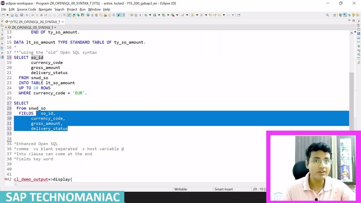Open the File menu
The image size is (361, 203).
click(4, 9)
